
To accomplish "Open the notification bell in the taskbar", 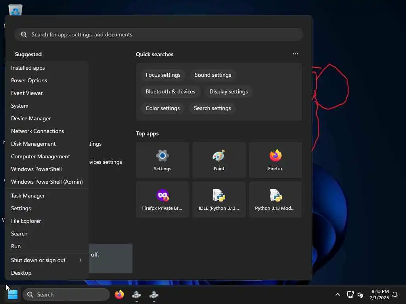I will coord(395,294).
